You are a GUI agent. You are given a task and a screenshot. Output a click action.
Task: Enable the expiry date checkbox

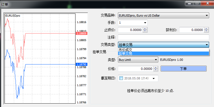121,78
